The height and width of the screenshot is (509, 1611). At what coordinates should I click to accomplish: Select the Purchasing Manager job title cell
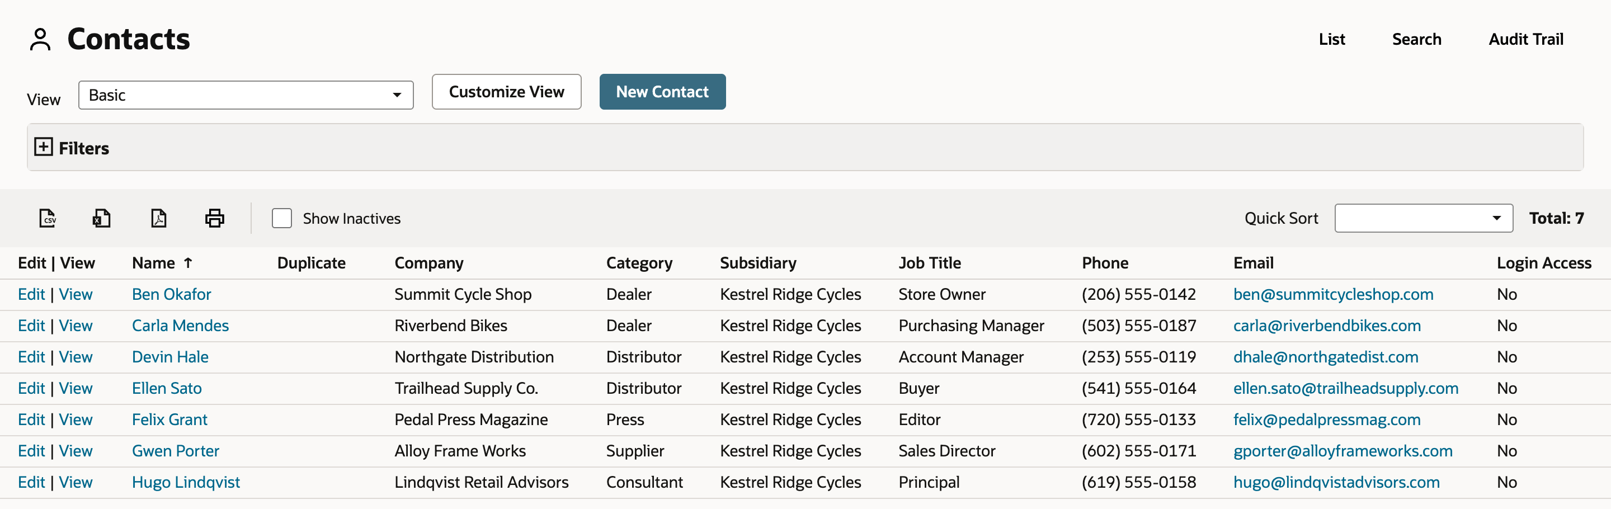(971, 326)
